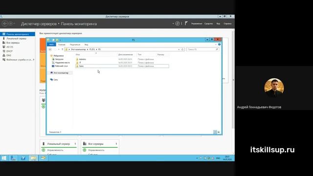Click Explorer Back navigation arrow
Screen dimensions: 313x176
50,49
